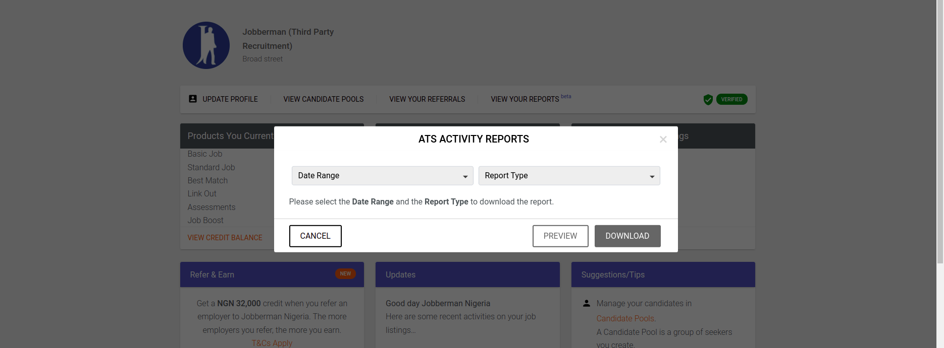Screen dimensions: 944x348
Task: Click the Cancel button in dialog
Action: coord(315,236)
